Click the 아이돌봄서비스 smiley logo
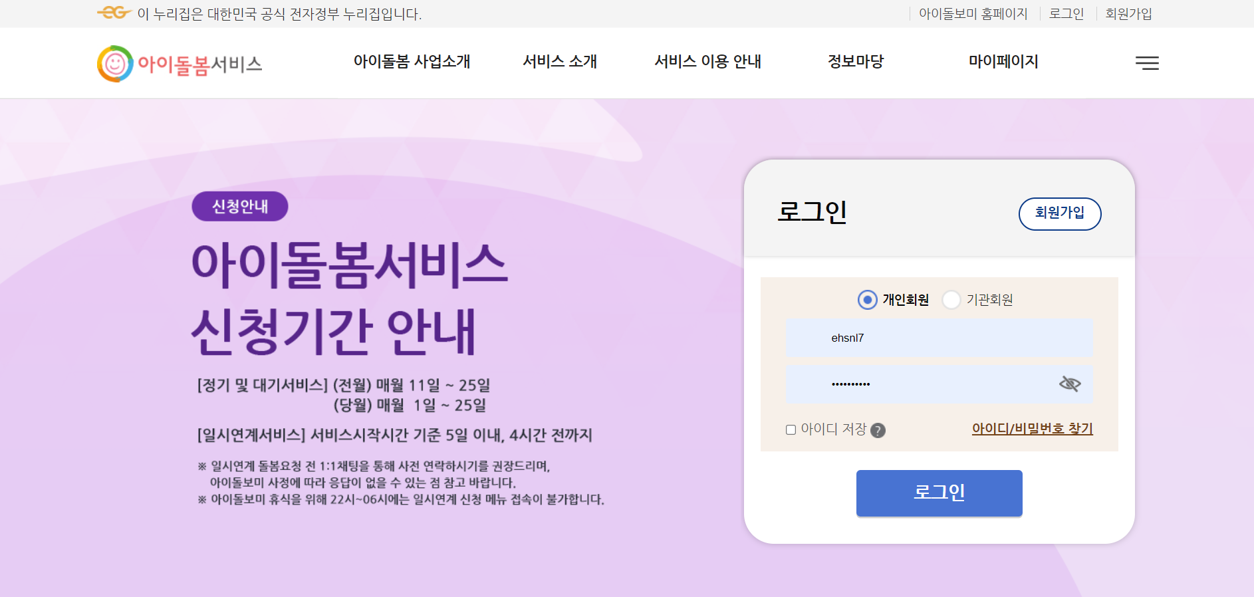1254x597 pixels. pyautogui.click(x=180, y=64)
